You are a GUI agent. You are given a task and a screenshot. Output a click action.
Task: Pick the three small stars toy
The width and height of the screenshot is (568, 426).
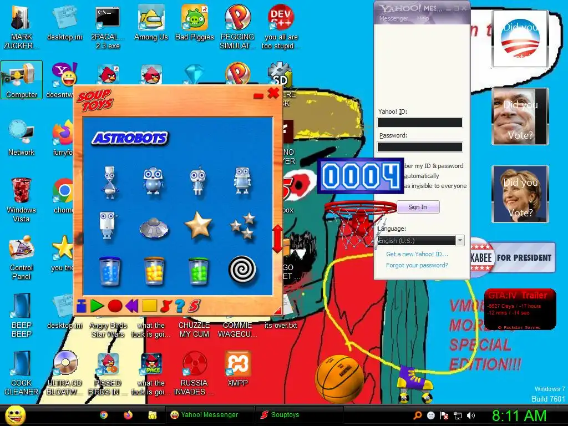click(243, 226)
